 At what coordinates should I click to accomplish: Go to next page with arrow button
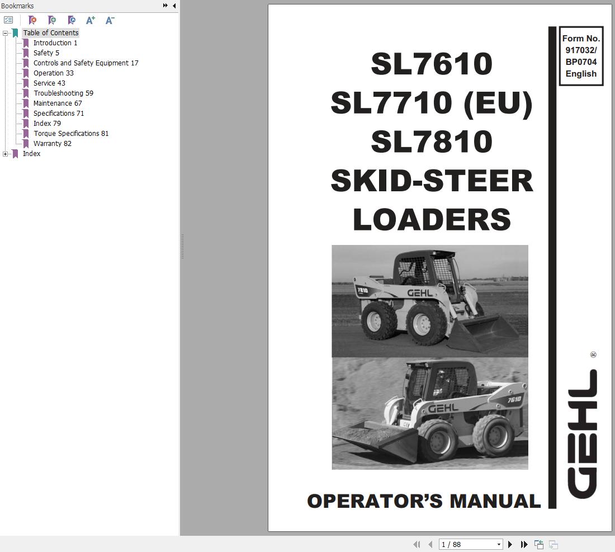[x=510, y=544]
